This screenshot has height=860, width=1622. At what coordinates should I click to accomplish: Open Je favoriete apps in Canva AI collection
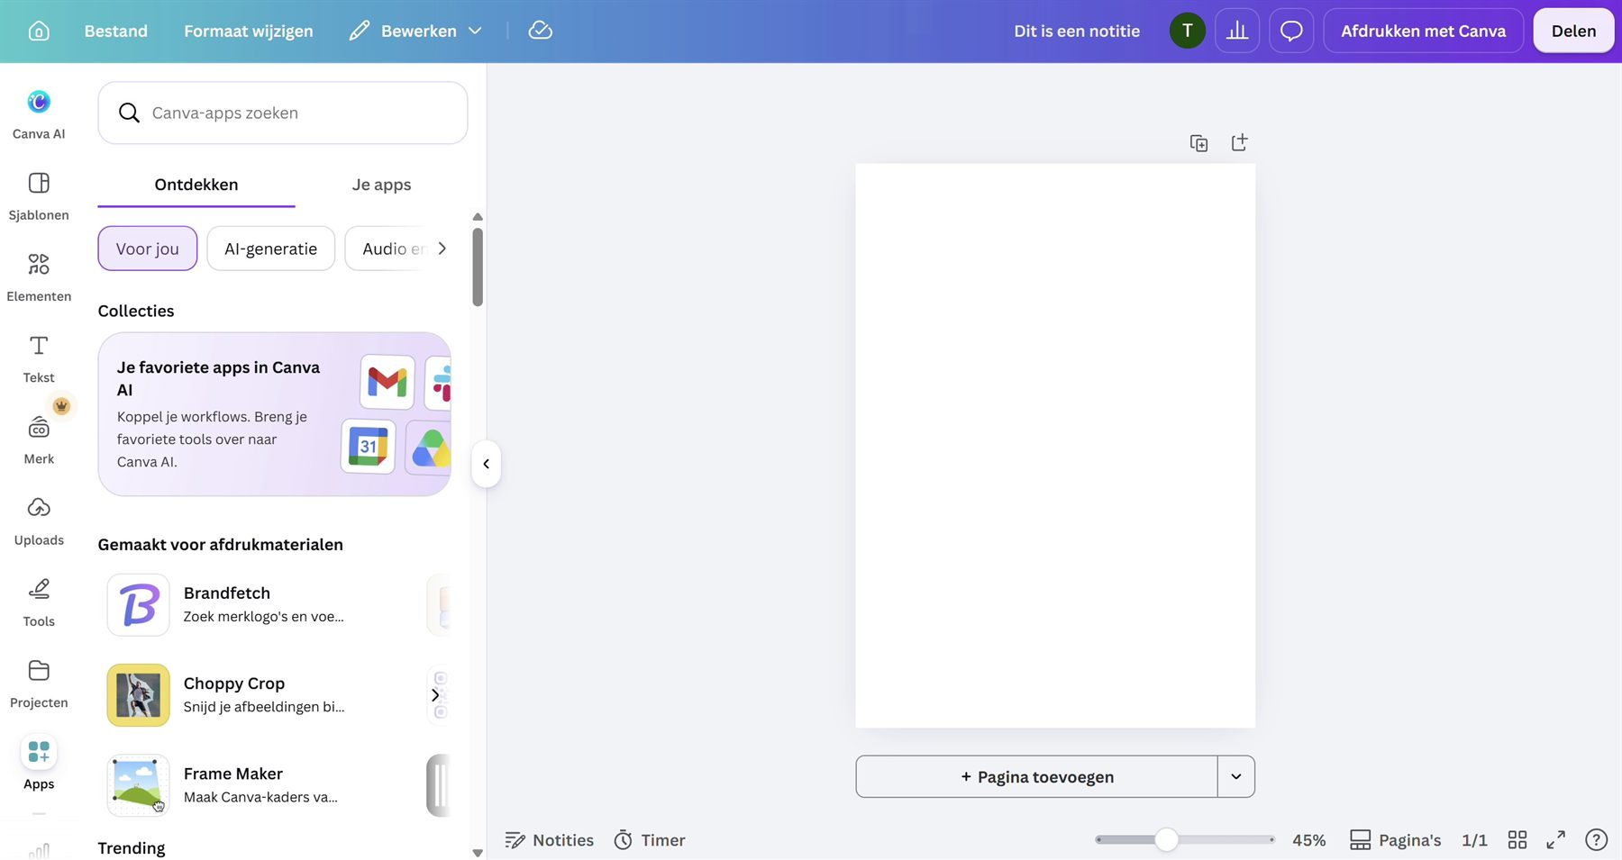pos(275,414)
